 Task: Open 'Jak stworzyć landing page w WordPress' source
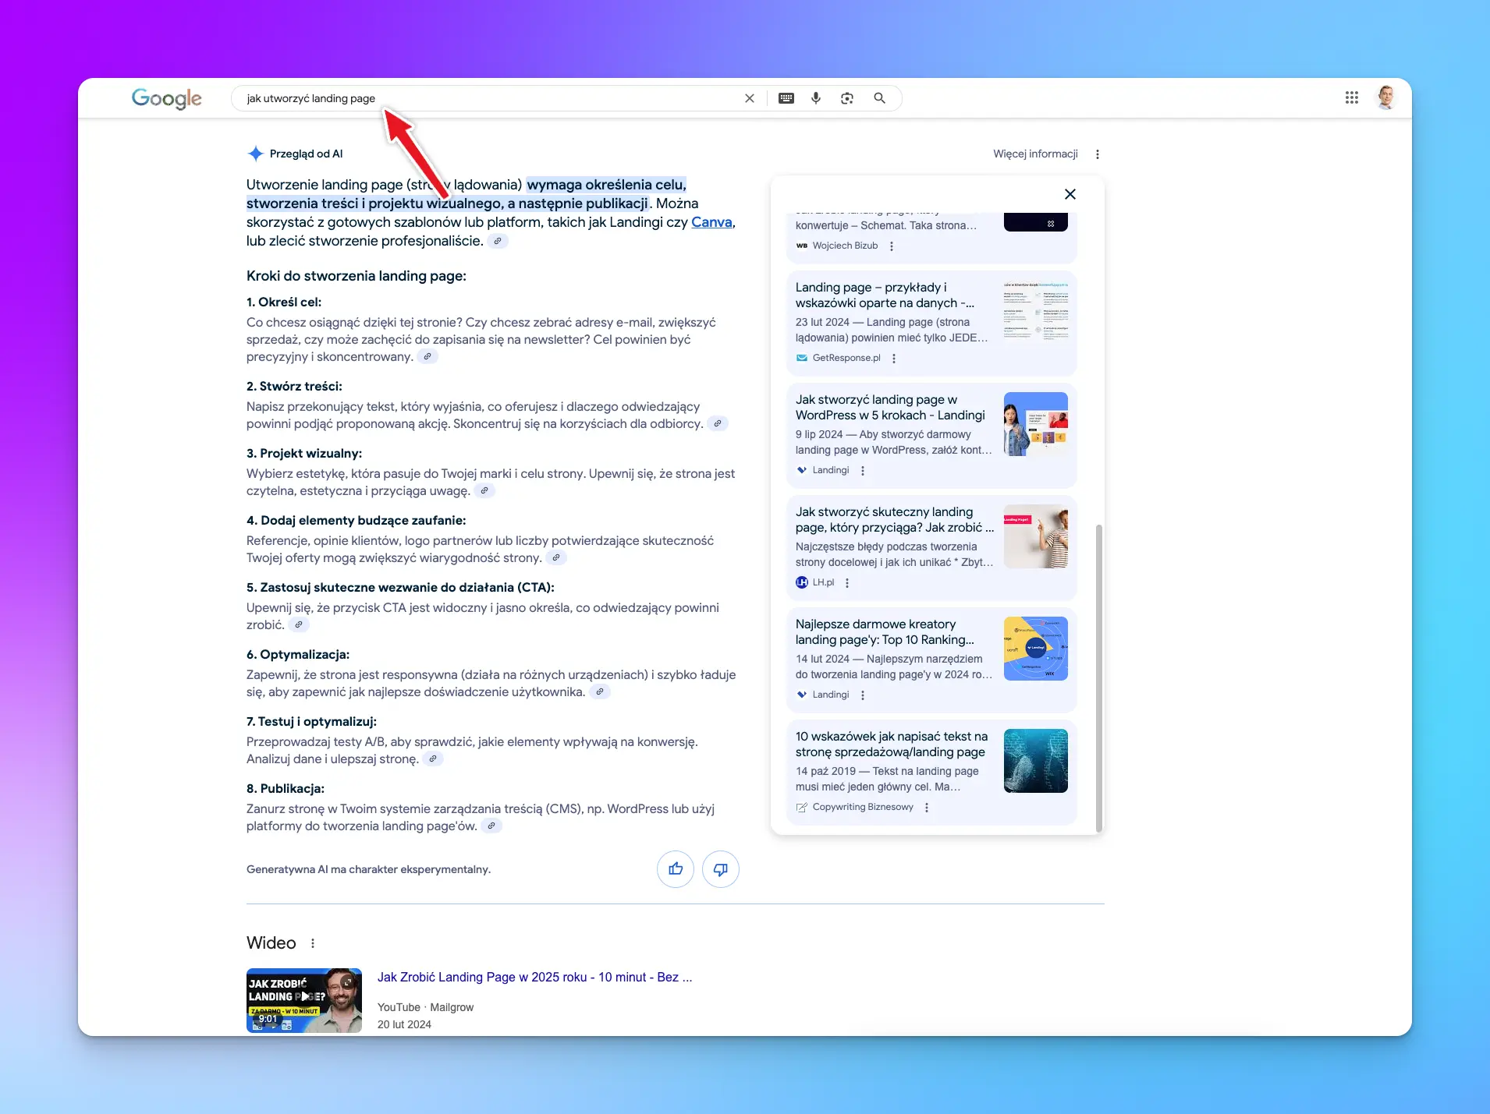[x=890, y=408]
